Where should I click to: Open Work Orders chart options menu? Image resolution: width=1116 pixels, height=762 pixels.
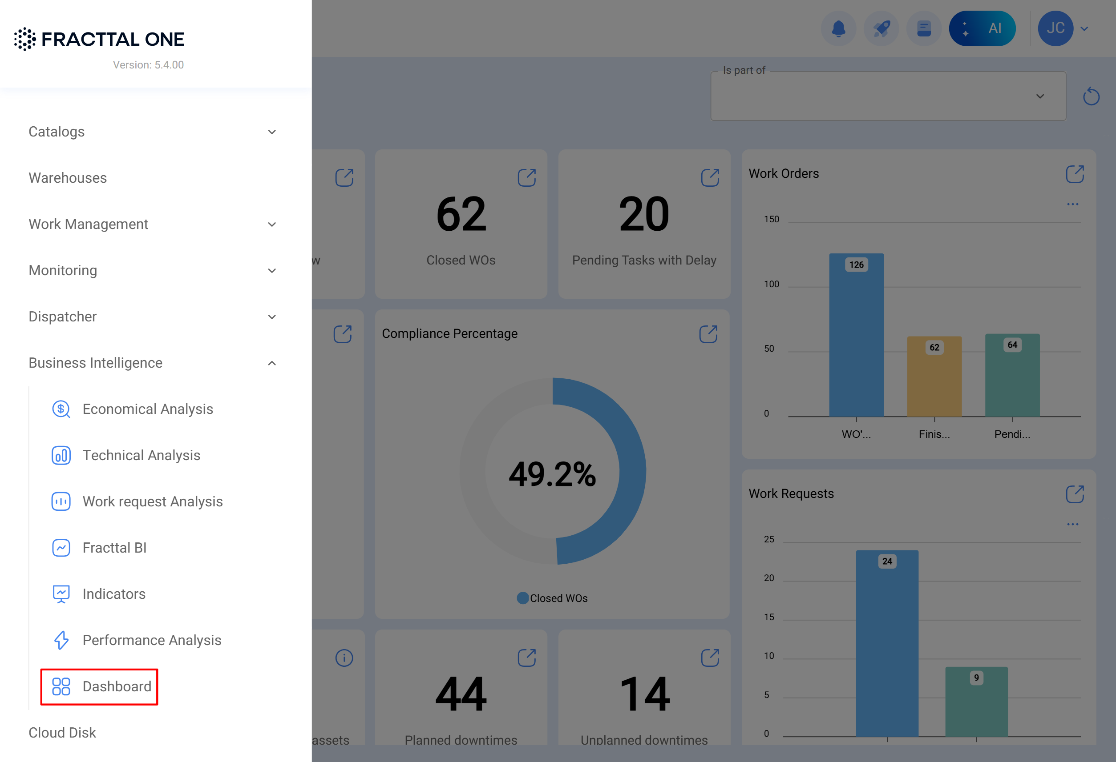(1072, 204)
